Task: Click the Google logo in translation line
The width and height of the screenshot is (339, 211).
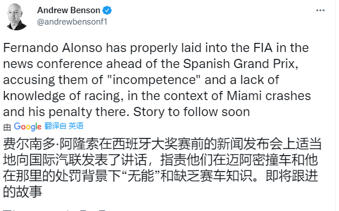Action: (x=27, y=126)
